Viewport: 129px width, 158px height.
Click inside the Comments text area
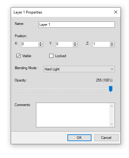[x=73, y=115]
